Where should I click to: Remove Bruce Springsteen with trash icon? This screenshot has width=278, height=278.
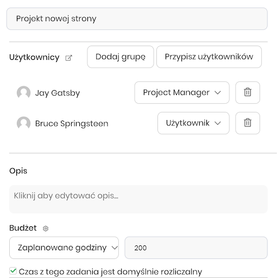click(x=248, y=123)
